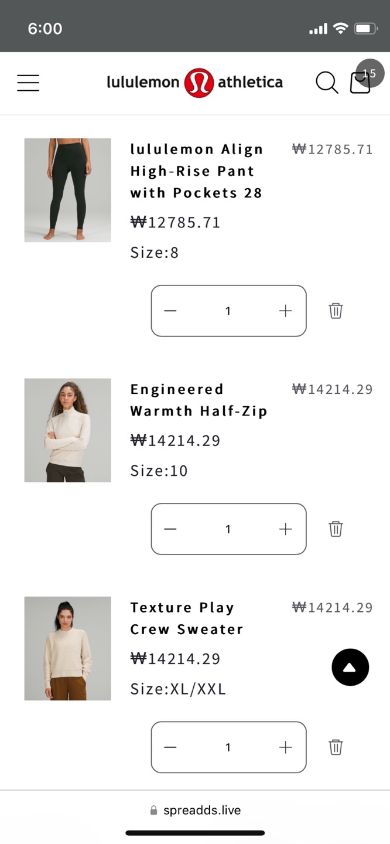Image resolution: width=390 pixels, height=844 pixels.
Task: Increase quantity of Engineered Warmth Half-Zip
Action: click(x=285, y=529)
